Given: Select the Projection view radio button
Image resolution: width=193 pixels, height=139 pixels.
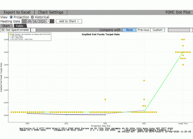Looking at the screenshot, I should click(x=11, y=17).
